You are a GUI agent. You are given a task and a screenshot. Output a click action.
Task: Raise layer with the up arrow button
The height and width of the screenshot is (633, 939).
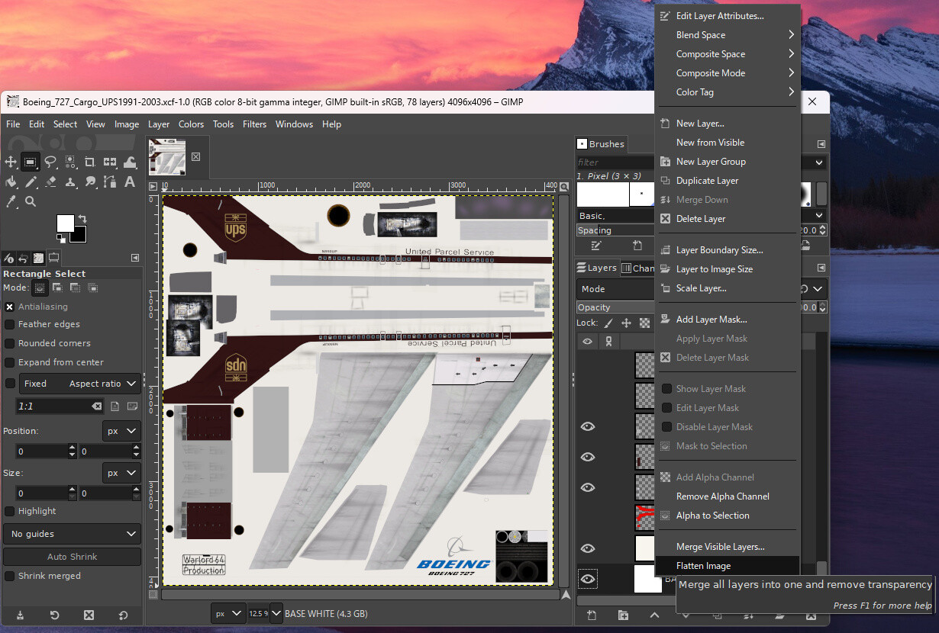point(654,615)
